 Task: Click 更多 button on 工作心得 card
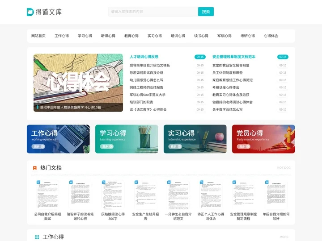[38, 146]
